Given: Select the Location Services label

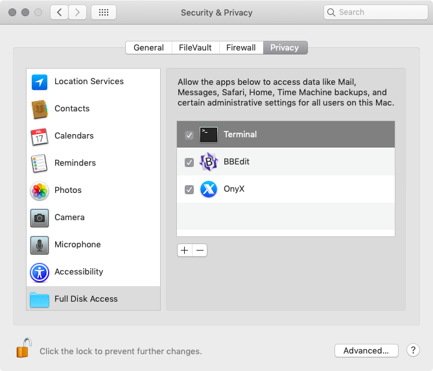Looking at the screenshot, I should tap(89, 82).
